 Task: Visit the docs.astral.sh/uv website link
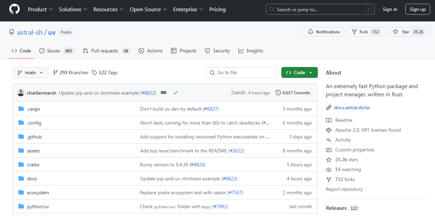(352, 108)
